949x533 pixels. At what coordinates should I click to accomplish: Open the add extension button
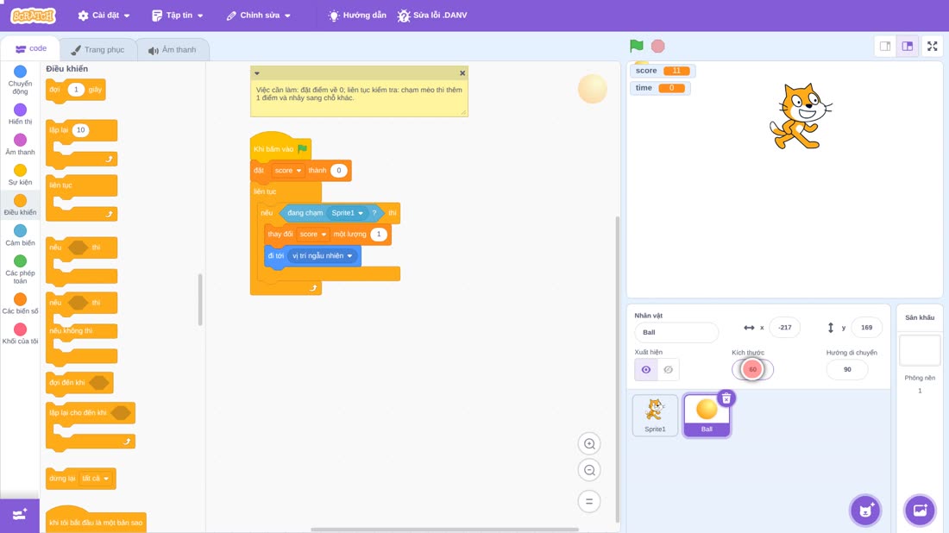click(19, 515)
